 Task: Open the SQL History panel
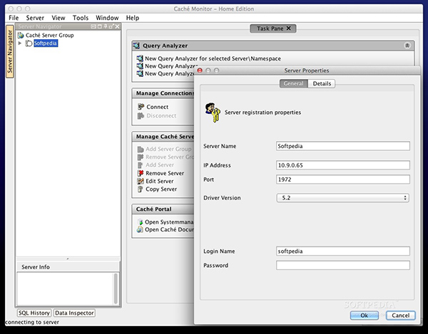[x=34, y=313]
